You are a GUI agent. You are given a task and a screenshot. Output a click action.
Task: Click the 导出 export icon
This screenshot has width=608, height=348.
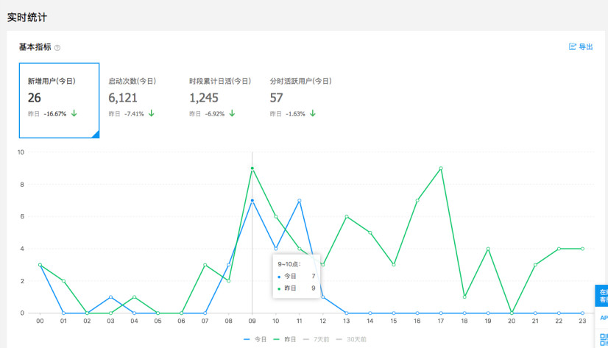coord(573,47)
